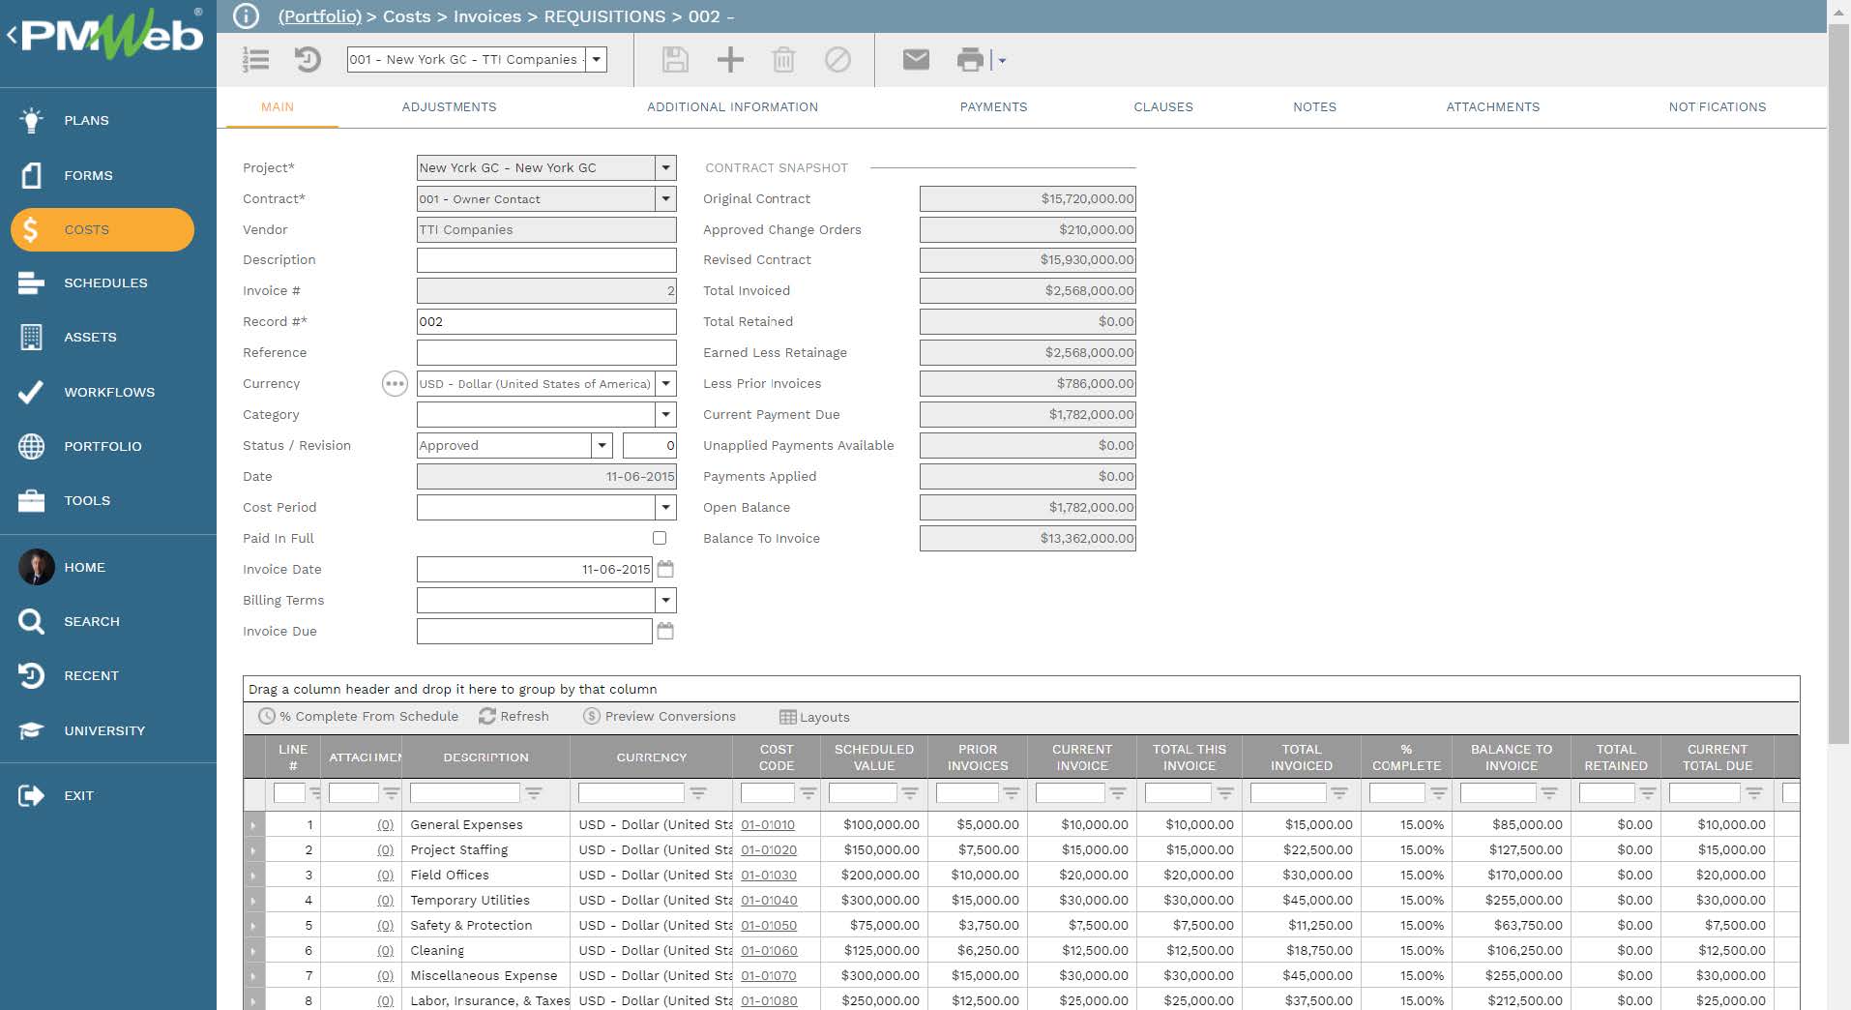
Task: Click filter icon for Description column
Action: pyautogui.click(x=534, y=793)
